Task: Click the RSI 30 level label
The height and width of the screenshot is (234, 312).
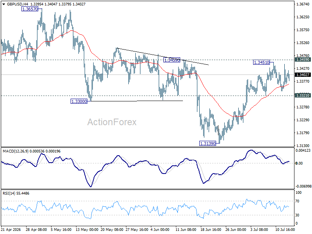Action: click(x=297, y=215)
